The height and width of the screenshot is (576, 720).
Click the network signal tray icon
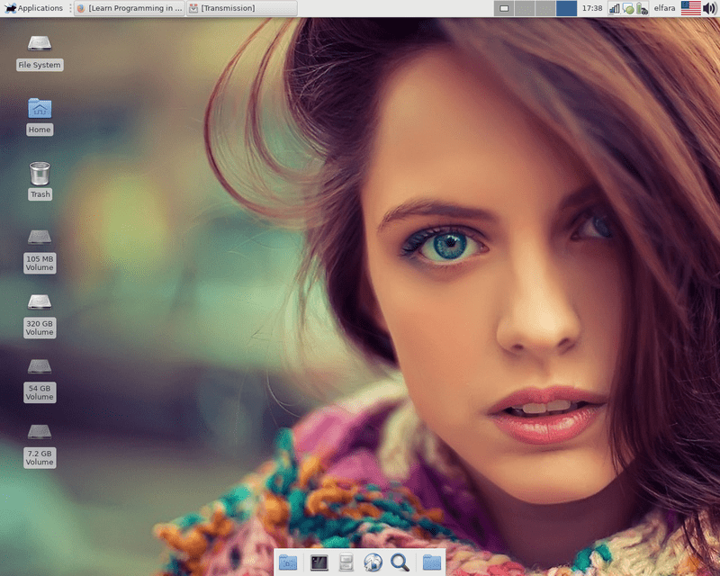[615, 8]
